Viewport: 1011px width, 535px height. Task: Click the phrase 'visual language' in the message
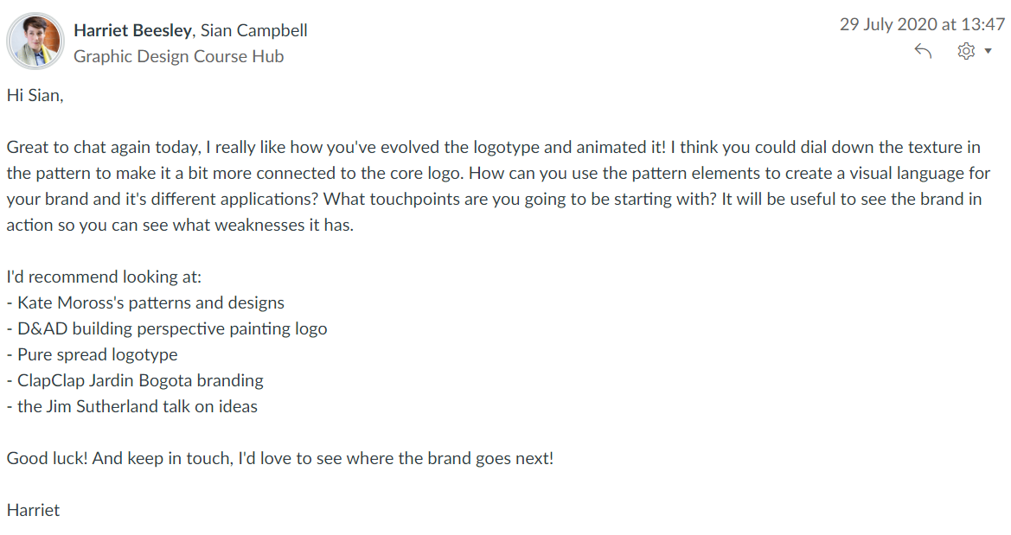[908, 173]
